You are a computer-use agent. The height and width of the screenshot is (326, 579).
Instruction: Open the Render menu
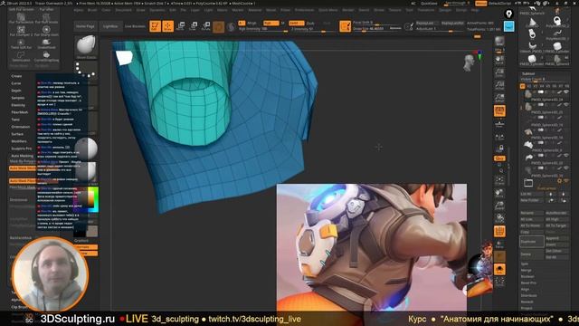(x=347, y=10)
